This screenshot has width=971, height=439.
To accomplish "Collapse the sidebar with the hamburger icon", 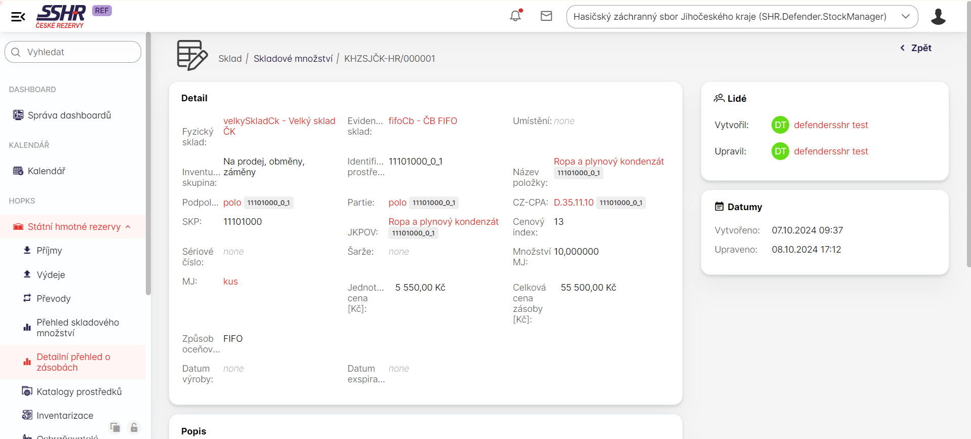I will coord(18,17).
